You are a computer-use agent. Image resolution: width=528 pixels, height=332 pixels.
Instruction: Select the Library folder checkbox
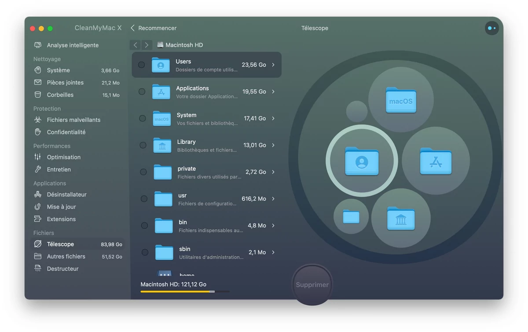click(143, 146)
